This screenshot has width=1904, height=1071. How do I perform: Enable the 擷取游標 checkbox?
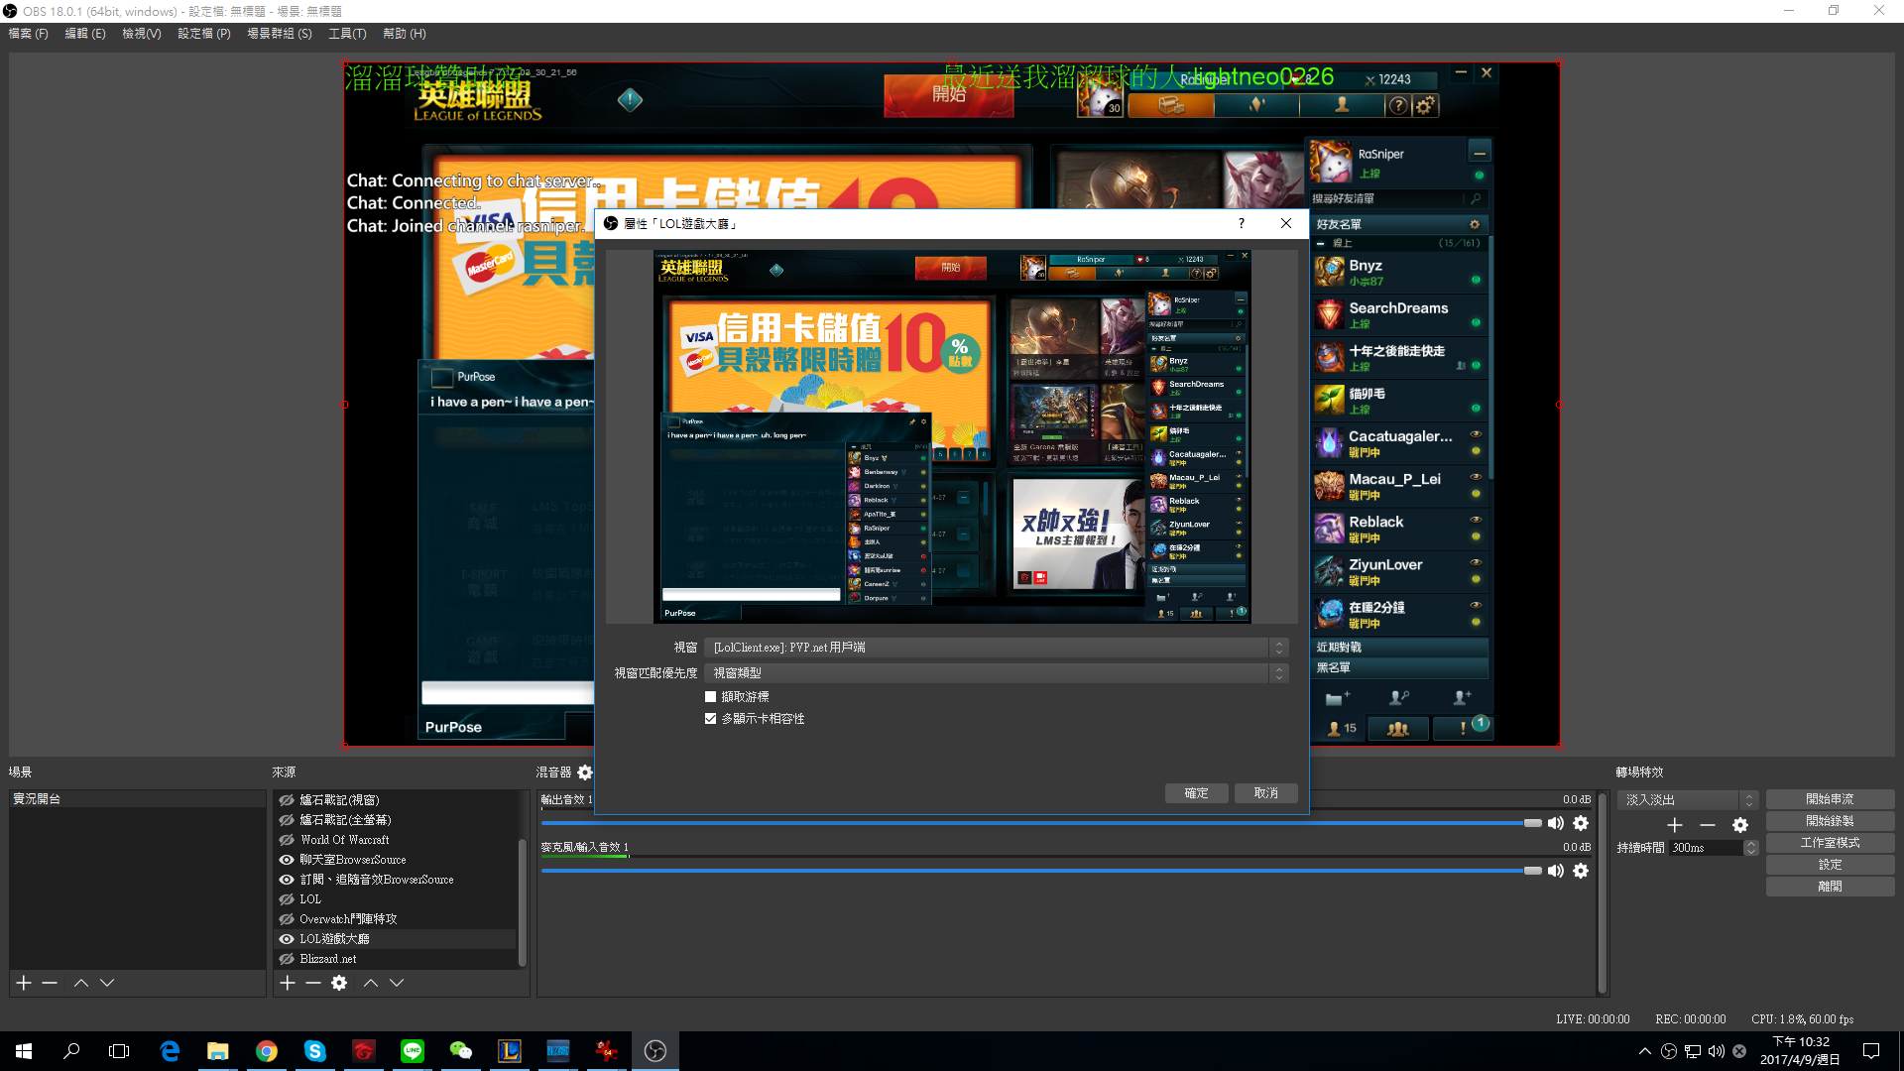(x=710, y=697)
